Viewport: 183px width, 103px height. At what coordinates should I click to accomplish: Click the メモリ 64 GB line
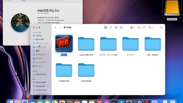48,23
